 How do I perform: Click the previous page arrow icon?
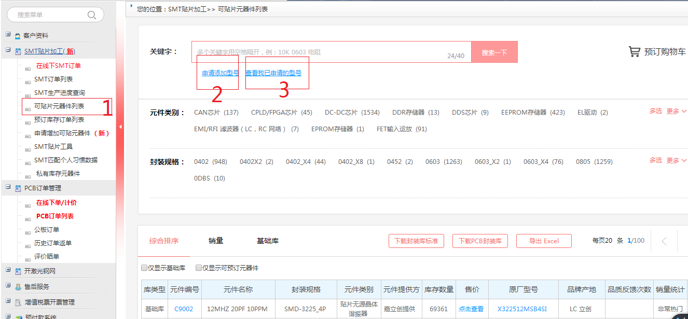coord(664,241)
